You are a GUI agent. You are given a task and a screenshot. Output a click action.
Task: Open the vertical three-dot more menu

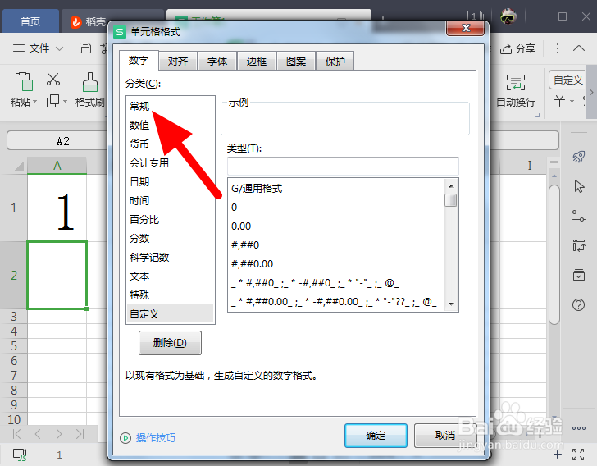point(558,48)
